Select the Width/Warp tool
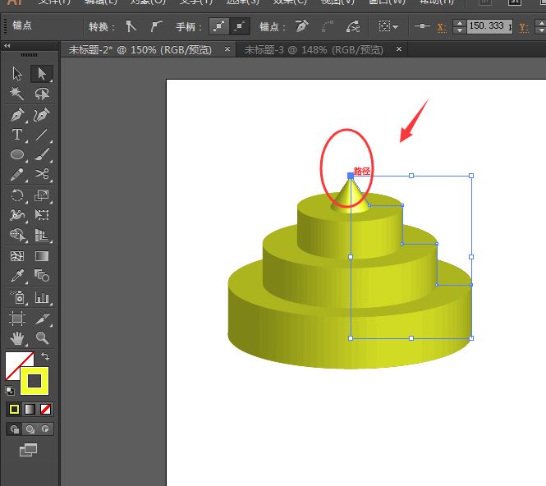 [x=17, y=215]
